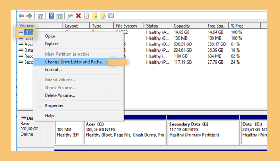Click the checkmark page properties icon
Image resolution: width=280 pixels, height=161 pixels.
87,16
